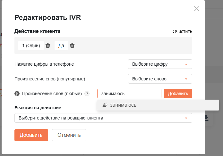
Task: Click Добавить next to the word input
Action: click(x=178, y=94)
